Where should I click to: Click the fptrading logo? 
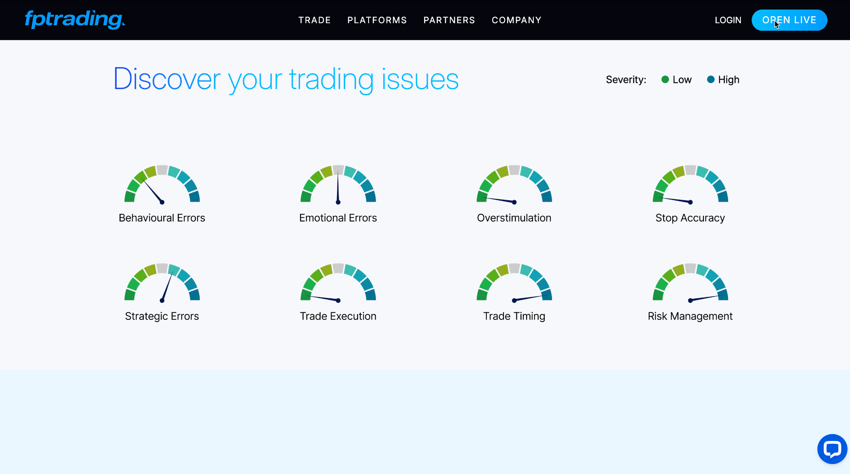pos(75,19)
